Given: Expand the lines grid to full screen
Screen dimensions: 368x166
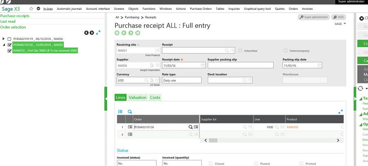Looking at the screenshot, I should tap(341, 111).
